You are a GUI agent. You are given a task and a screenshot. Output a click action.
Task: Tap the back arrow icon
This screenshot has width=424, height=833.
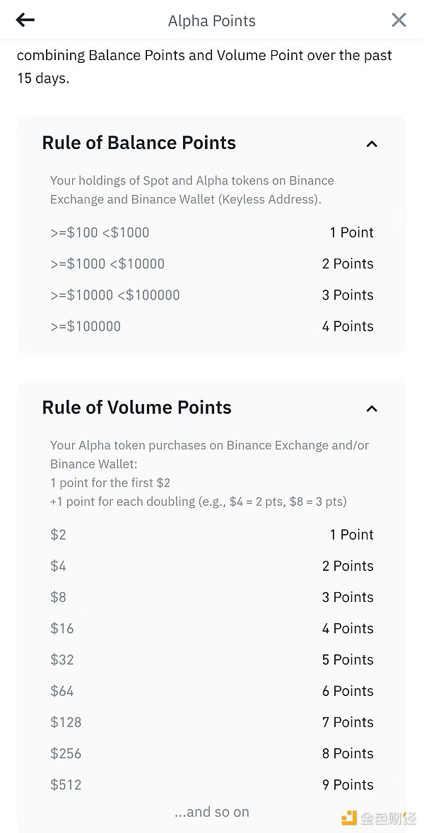point(25,20)
